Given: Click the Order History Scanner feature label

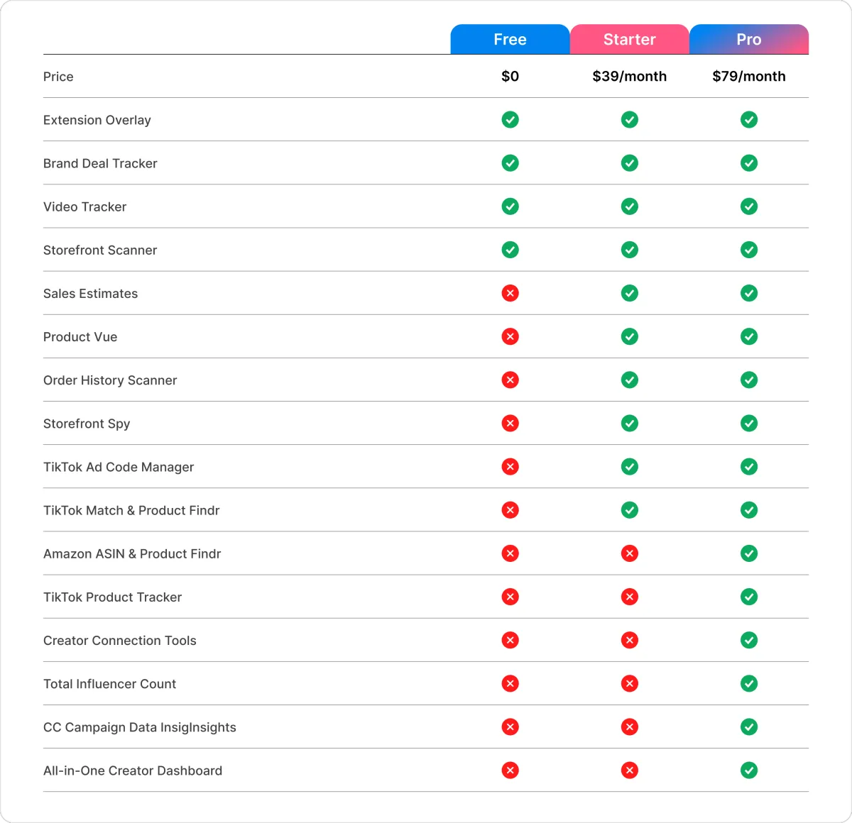Looking at the screenshot, I should point(110,380).
